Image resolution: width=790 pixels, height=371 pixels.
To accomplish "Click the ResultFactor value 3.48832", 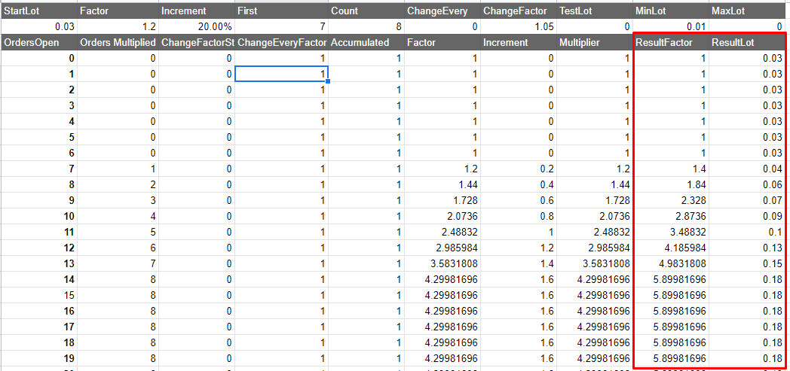I will coord(671,233).
